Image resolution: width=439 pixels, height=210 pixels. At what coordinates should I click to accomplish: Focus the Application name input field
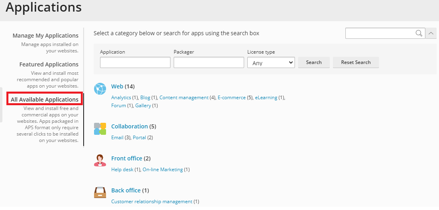pos(135,62)
